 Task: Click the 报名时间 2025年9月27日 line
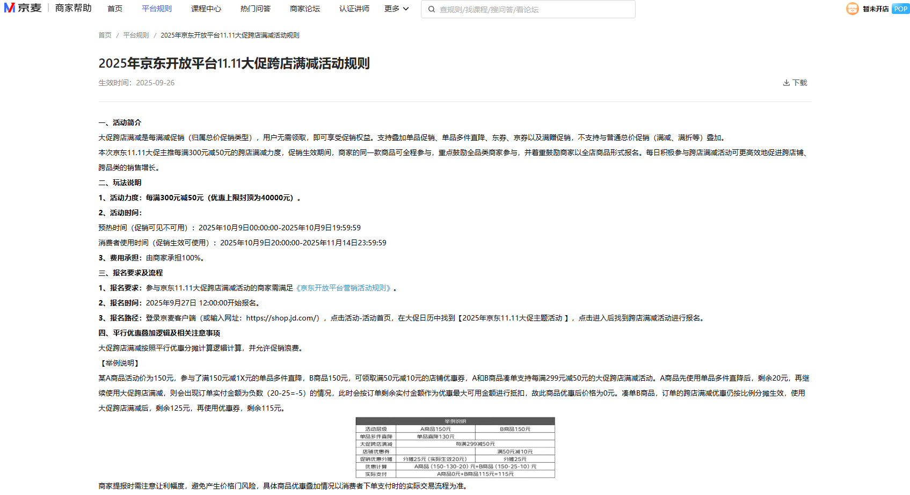pyautogui.click(x=180, y=303)
